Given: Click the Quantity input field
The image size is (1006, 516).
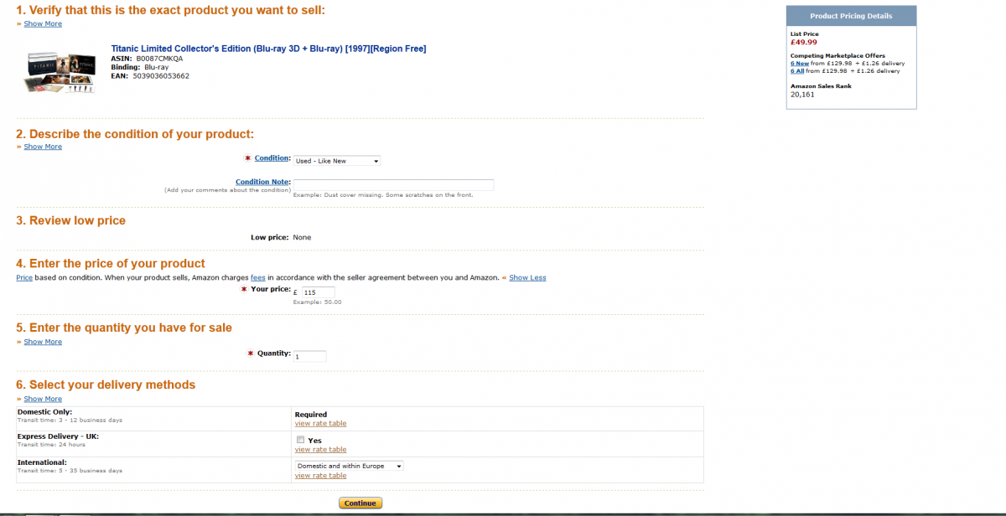Looking at the screenshot, I should pos(309,356).
